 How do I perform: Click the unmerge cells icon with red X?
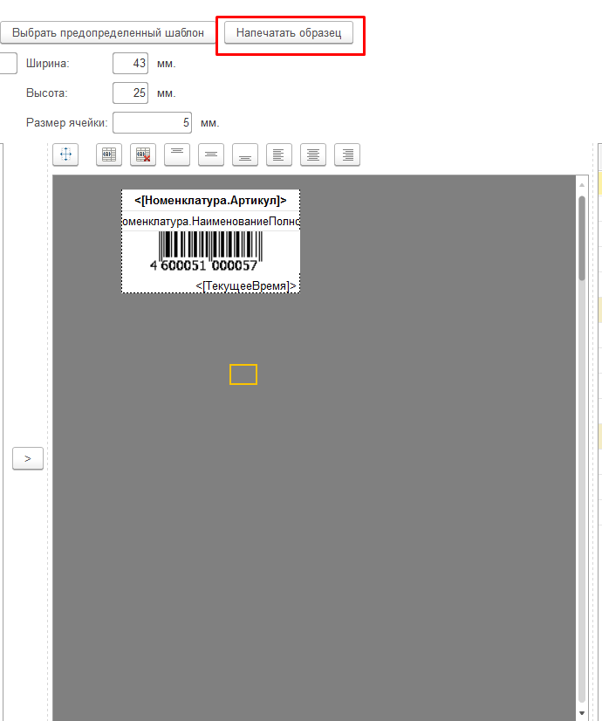click(143, 154)
